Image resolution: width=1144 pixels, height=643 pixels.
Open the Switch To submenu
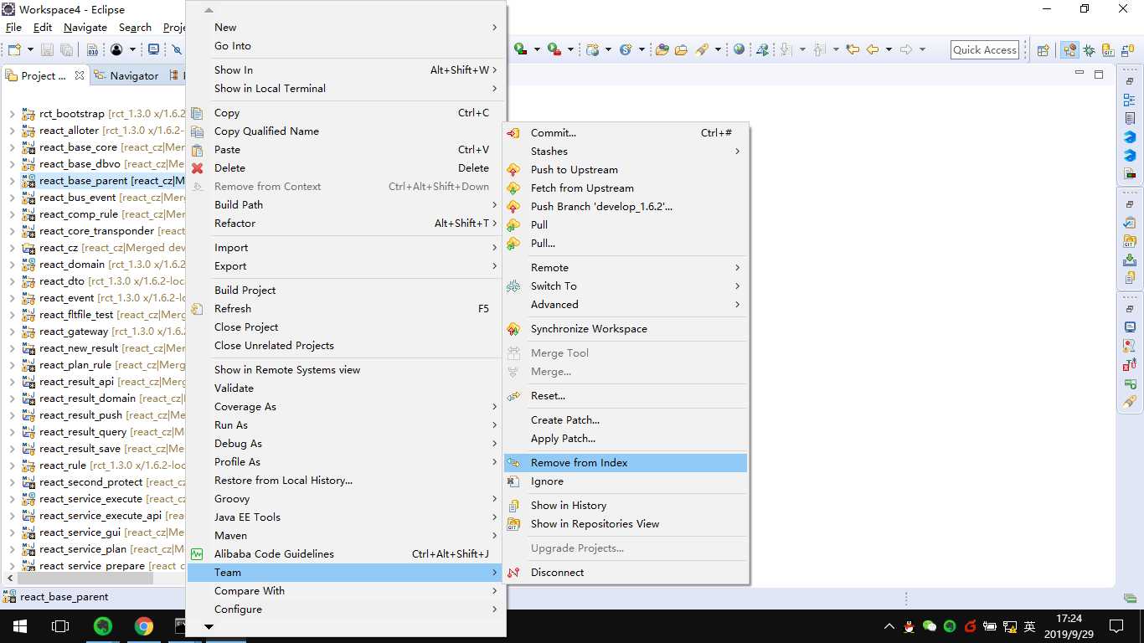625,286
